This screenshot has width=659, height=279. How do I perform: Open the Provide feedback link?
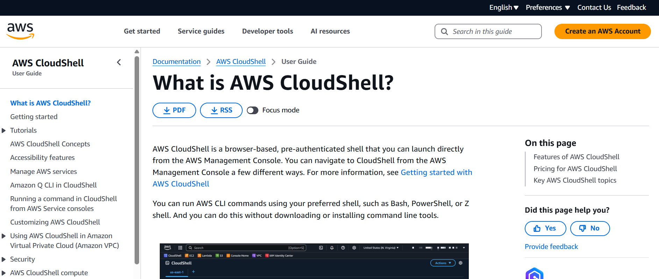(x=551, y=247)
